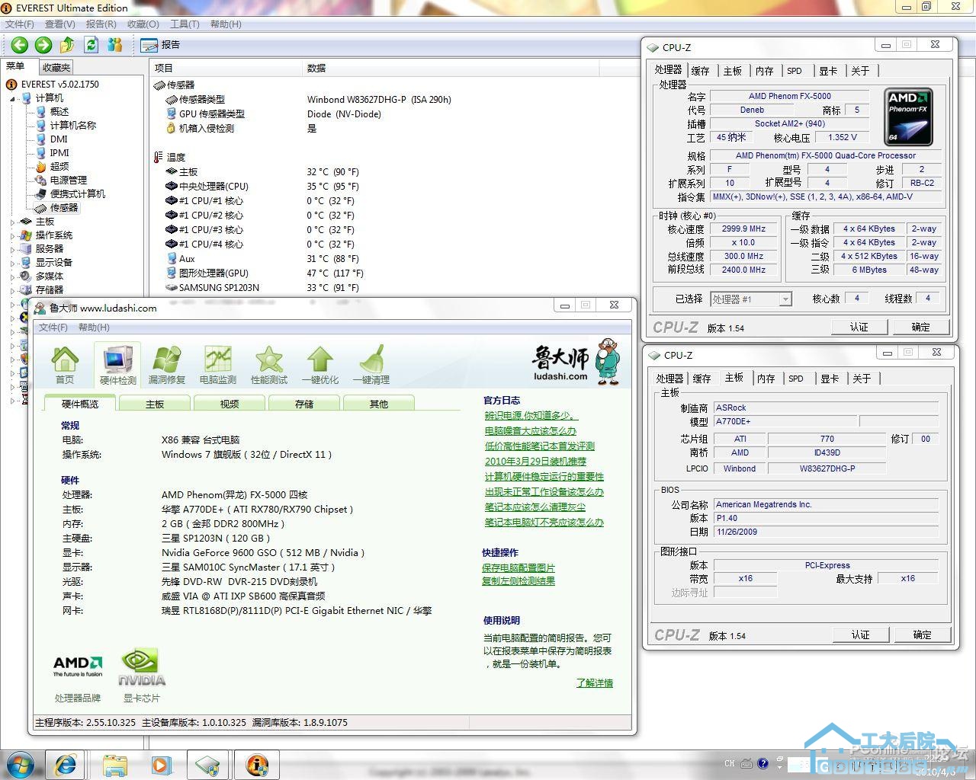976x780 pixels.
Task: Open the 处理器 #1 selection dropdown in CPU-Z
Action: tap(751, 299)
